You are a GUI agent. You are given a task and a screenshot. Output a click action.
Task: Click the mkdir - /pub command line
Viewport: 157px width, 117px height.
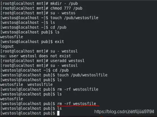64,3
